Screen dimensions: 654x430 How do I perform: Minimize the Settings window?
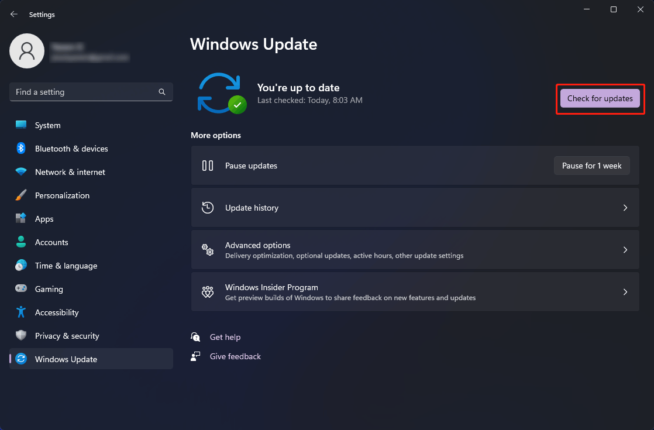pyautogui.click(x=587, y=9)
